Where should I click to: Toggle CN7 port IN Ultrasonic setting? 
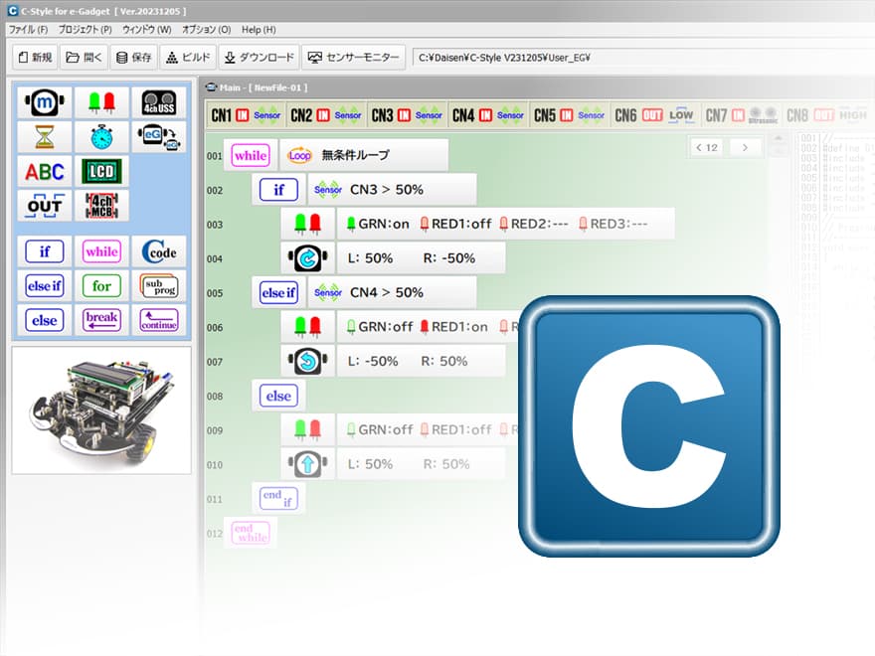point(742,115)
